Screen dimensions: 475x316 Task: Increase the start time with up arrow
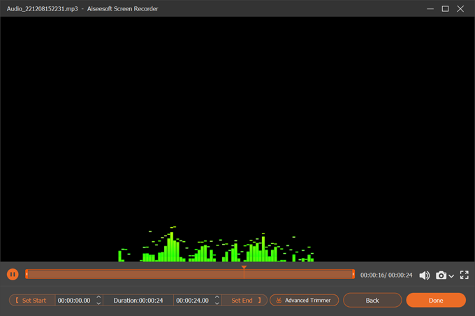point(98,297)
